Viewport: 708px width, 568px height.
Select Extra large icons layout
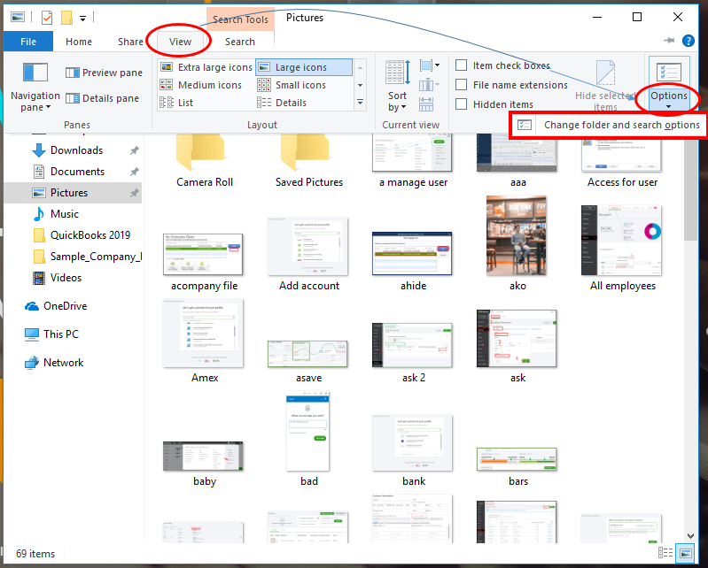point(206,67)
